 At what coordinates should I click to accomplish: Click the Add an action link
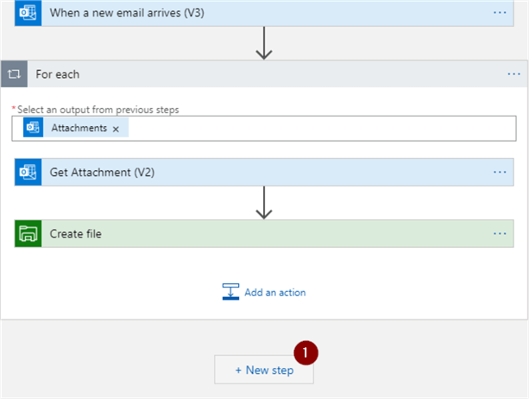click(274, 292)
